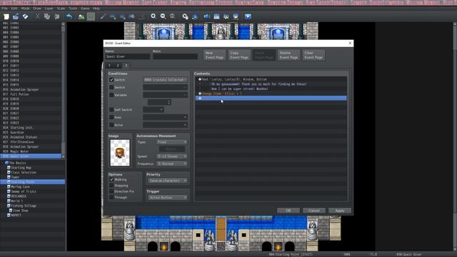457x257 pixels.
Task: Open the Tools menu
Action: pyautogui.click(x=73, y=9)
